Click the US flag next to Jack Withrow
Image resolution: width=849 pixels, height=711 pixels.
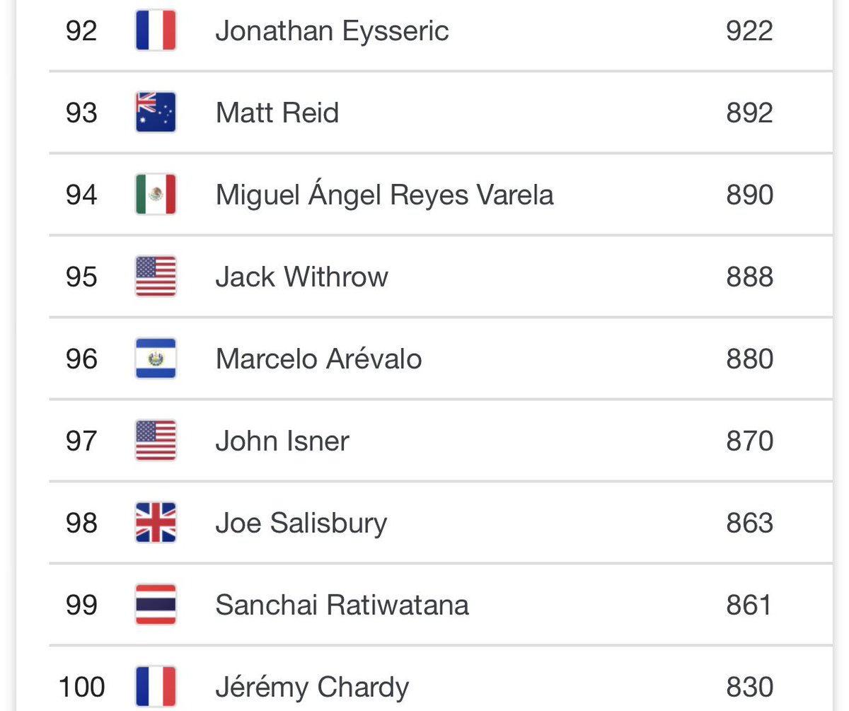click(x=156, y=277)
